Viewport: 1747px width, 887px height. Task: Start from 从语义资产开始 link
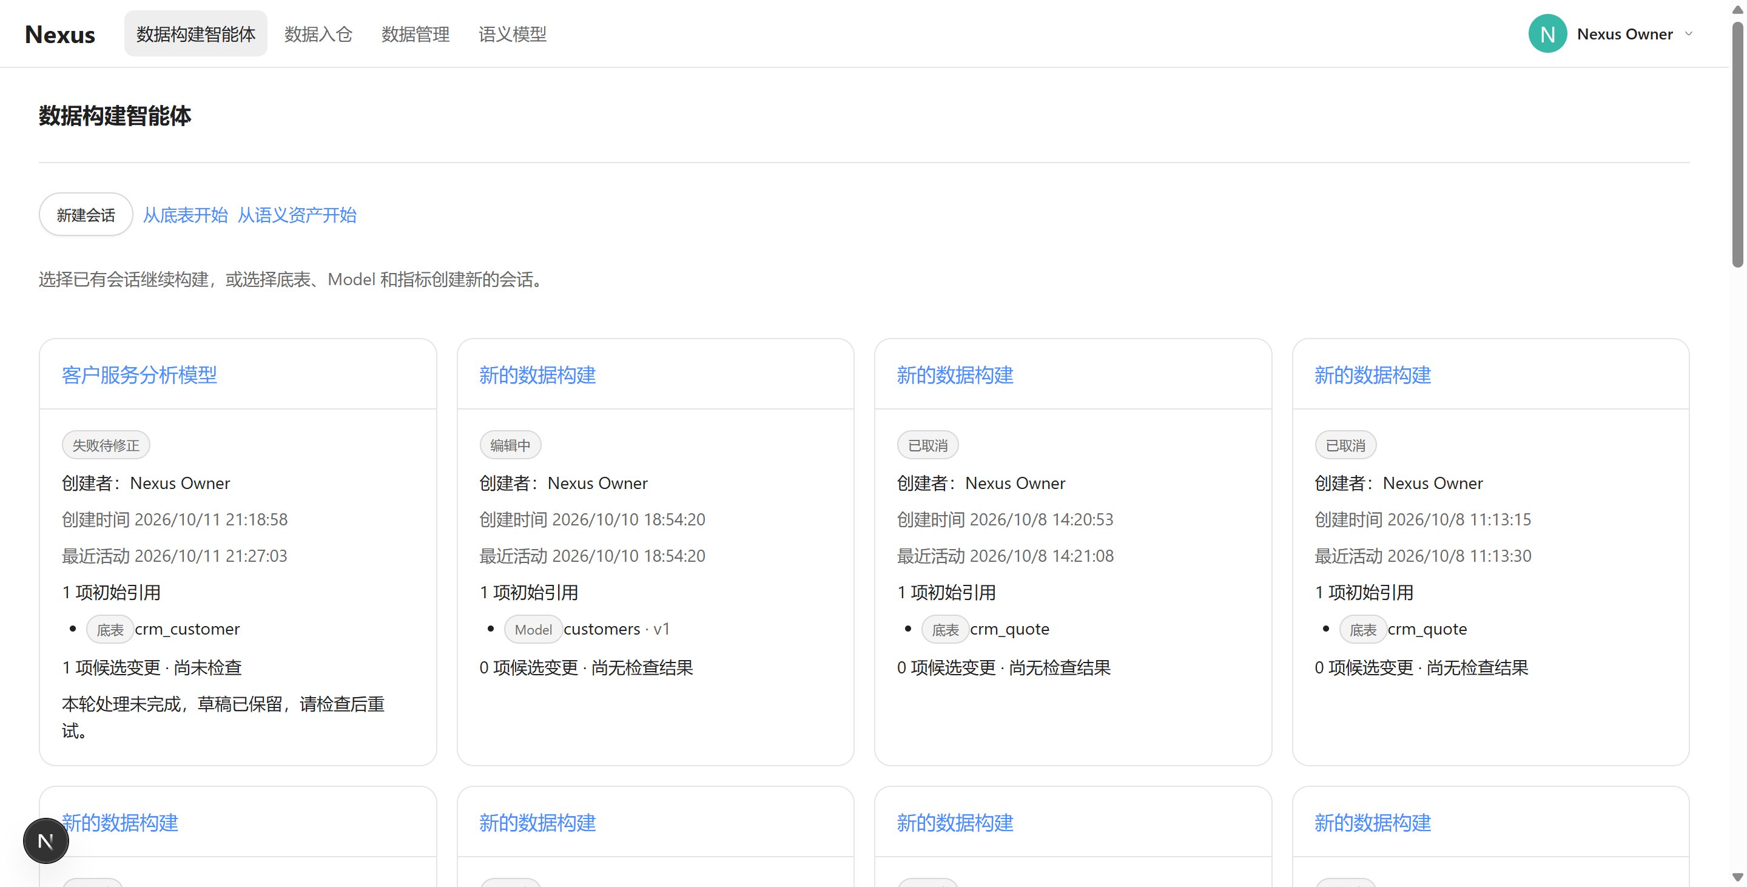click(x=297, y=215)
